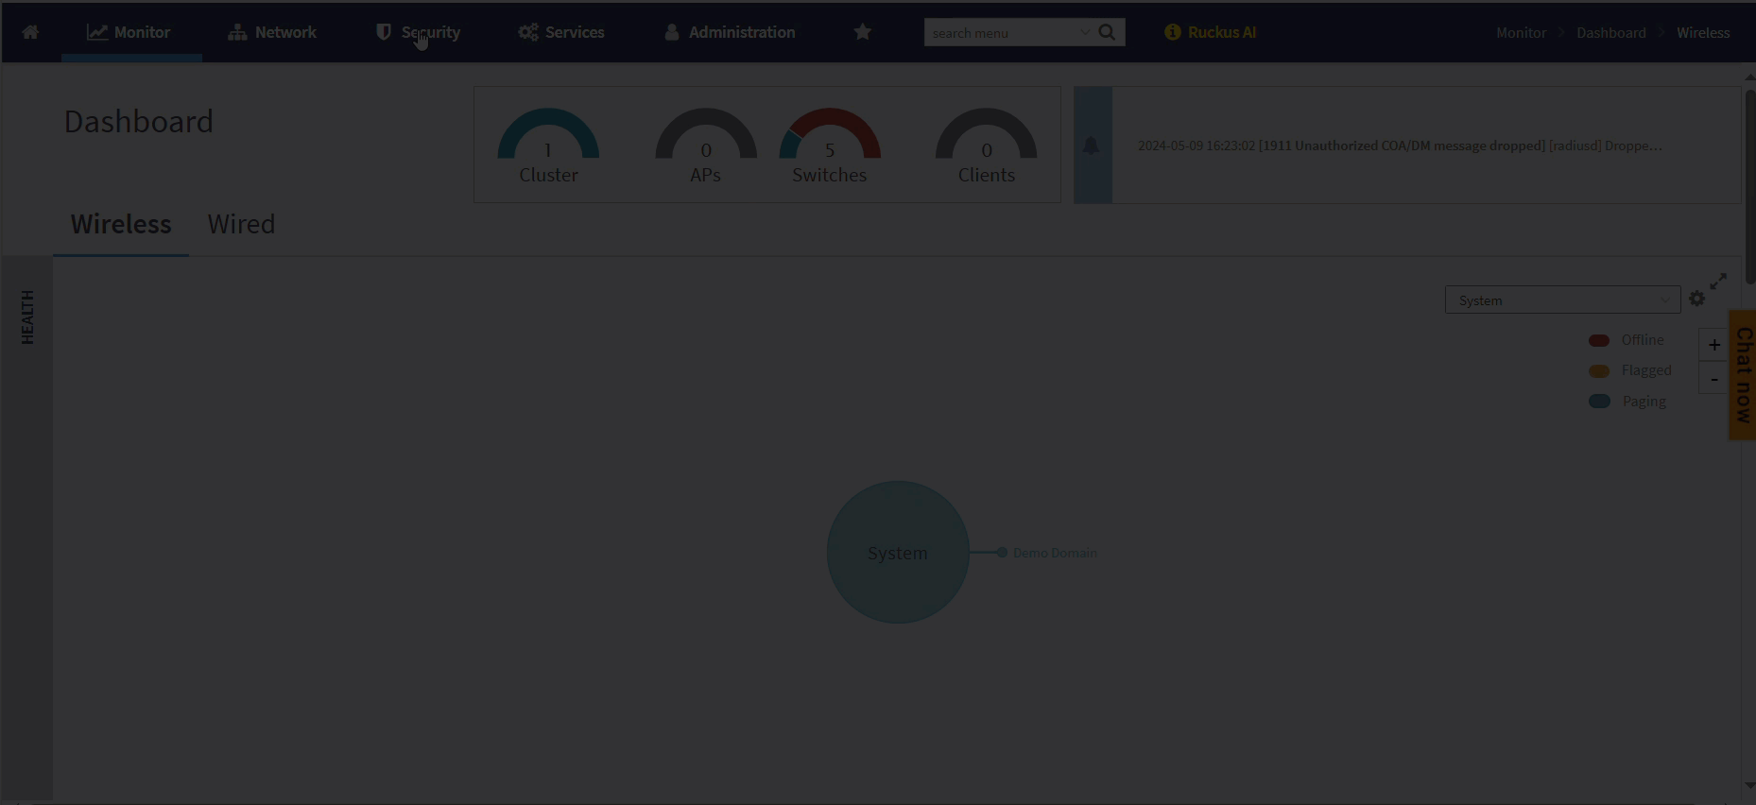This screenshot has width=1756, height=805.
Task: Click Wireless in the breadcrumb
Action: 1703,32
